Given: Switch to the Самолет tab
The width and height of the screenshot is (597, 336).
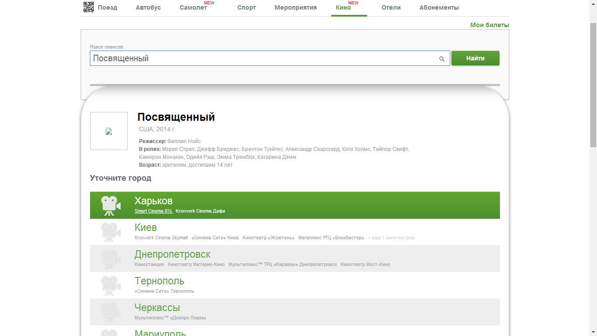Looking at the screenshot, I should click(193, 7).
